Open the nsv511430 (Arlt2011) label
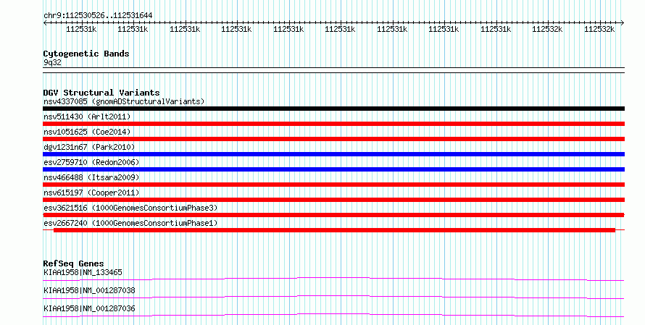Viewport: 645px width, 325px height. pos(87,117)
